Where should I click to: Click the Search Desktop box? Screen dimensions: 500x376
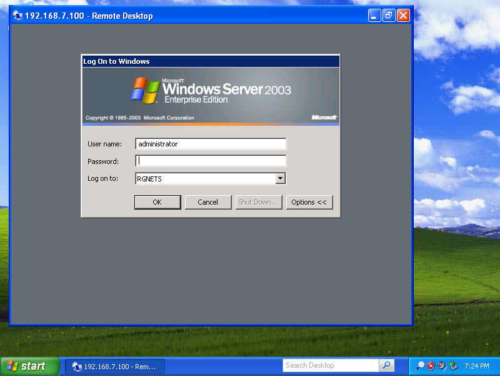(x=331, y=365)
